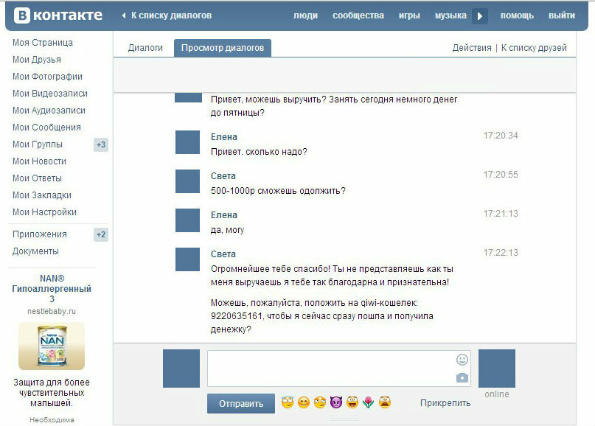Open the Прикрепить attachment menu
This screenshot has width=595, height=426.
tap(445, 403)
